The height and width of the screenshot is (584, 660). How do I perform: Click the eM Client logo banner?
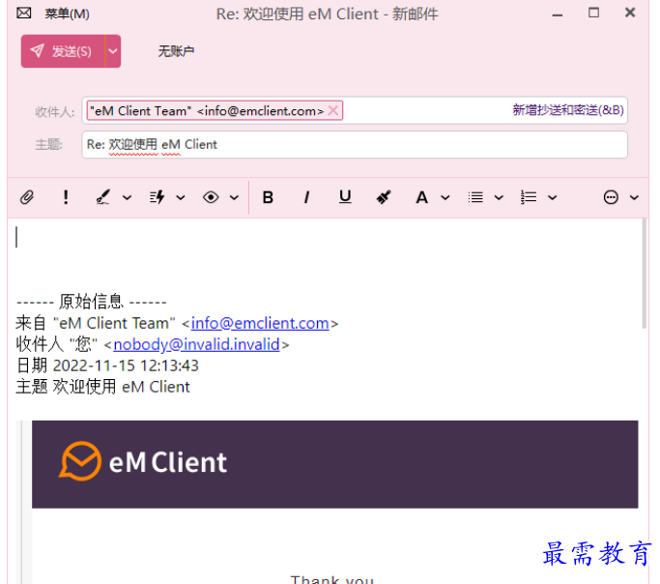coord(335,464)
